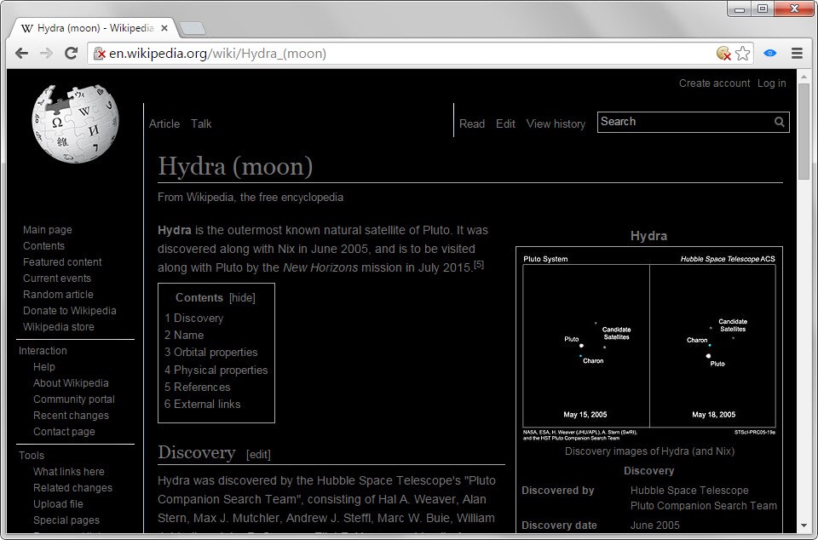This screenshot has height=540, width=818.
Task: Click the Log in link
Action: point(772,83)
